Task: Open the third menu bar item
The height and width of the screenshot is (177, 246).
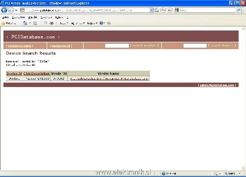Action: [32, 17]
